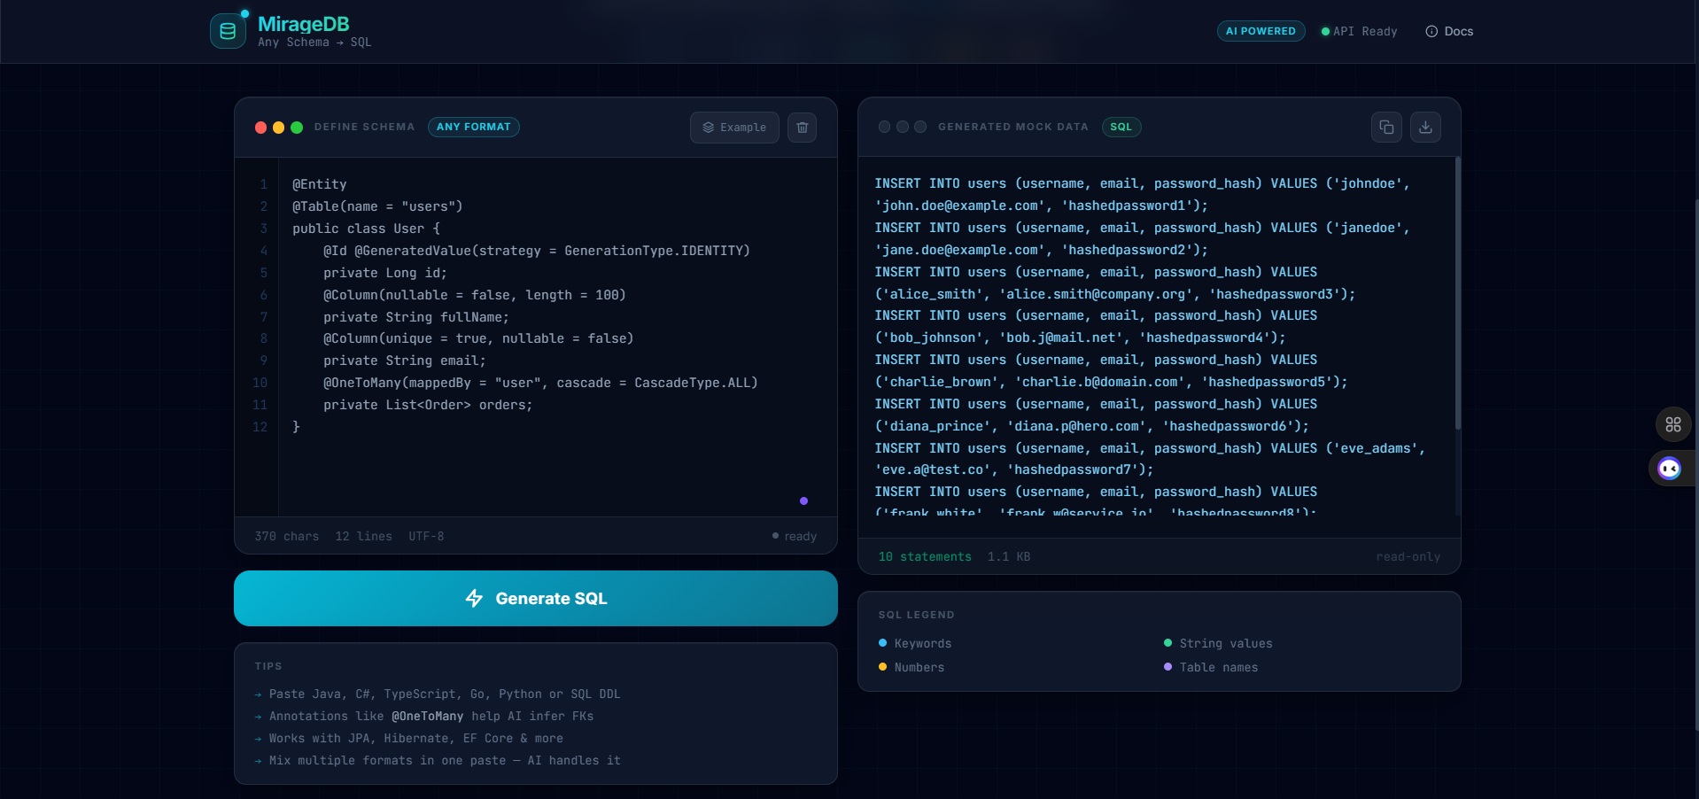Image resolution: width=1699 pixels, height=799 pixels.
Task: Click the API Ready status indicator
Action: coord(1359,31)
